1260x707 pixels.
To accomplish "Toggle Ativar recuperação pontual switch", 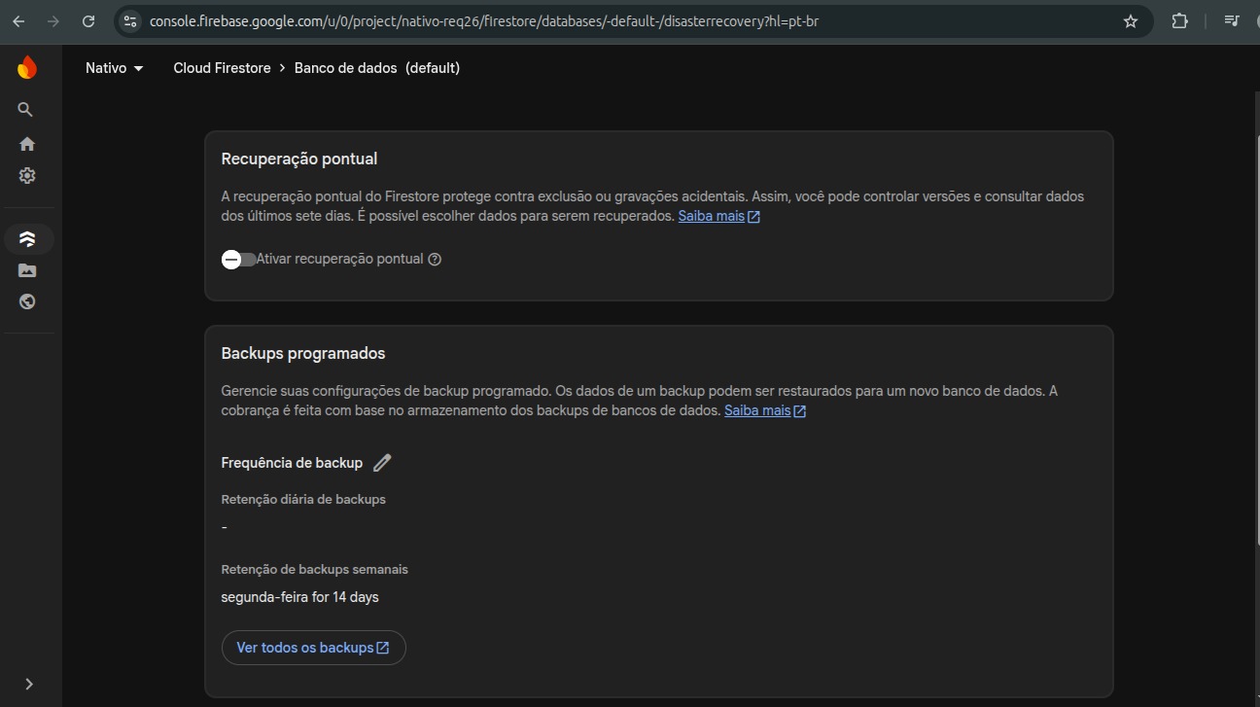I will point(238,260).
